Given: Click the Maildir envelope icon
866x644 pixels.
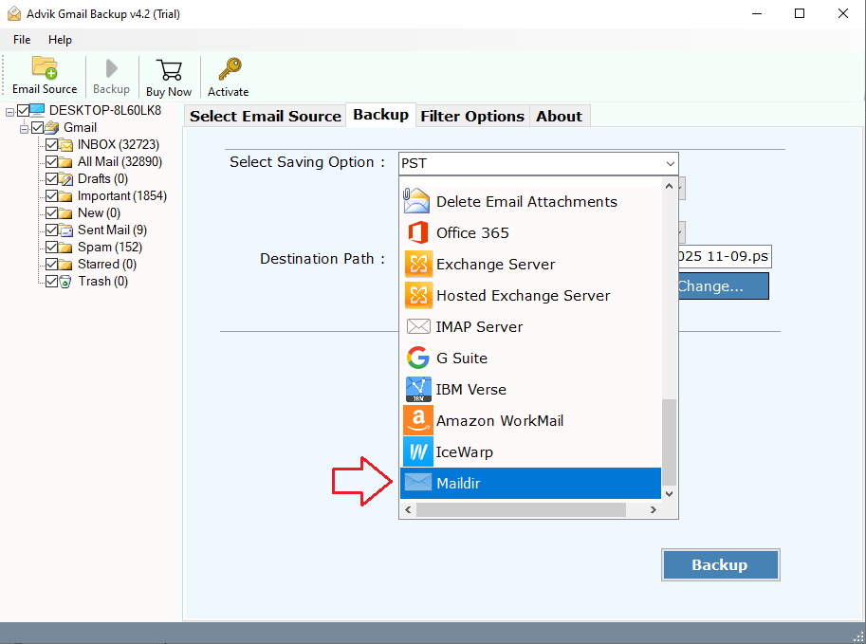Looking at the screenshot, I should (x=418, y=482).
